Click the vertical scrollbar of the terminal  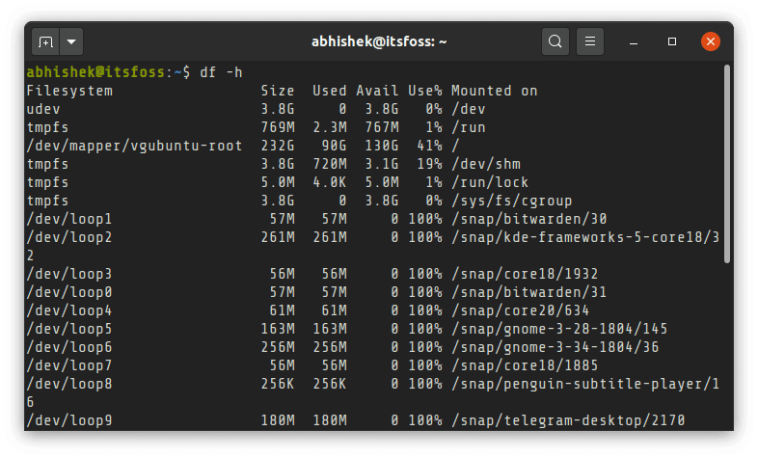726,164
